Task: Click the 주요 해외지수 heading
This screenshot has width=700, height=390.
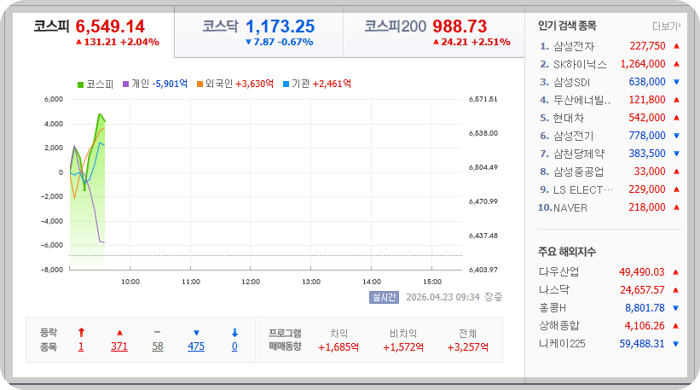Action: [x=567, y=252]
